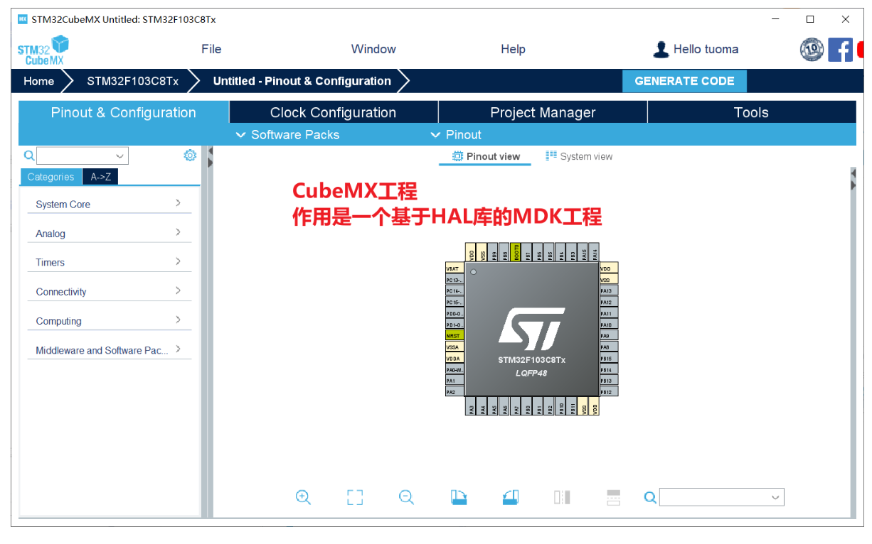Expand the Timers category

click(x=110, y=262)
